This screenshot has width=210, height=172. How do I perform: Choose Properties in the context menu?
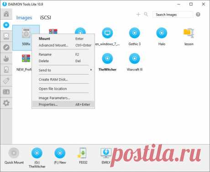click(63, 104)
